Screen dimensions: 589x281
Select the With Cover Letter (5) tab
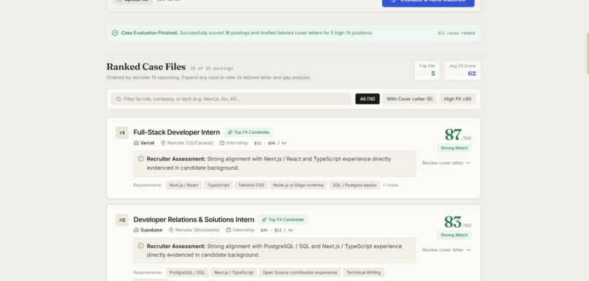[x=409, y=99]
